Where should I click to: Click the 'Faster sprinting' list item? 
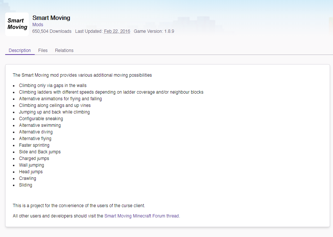coord(34,145)
